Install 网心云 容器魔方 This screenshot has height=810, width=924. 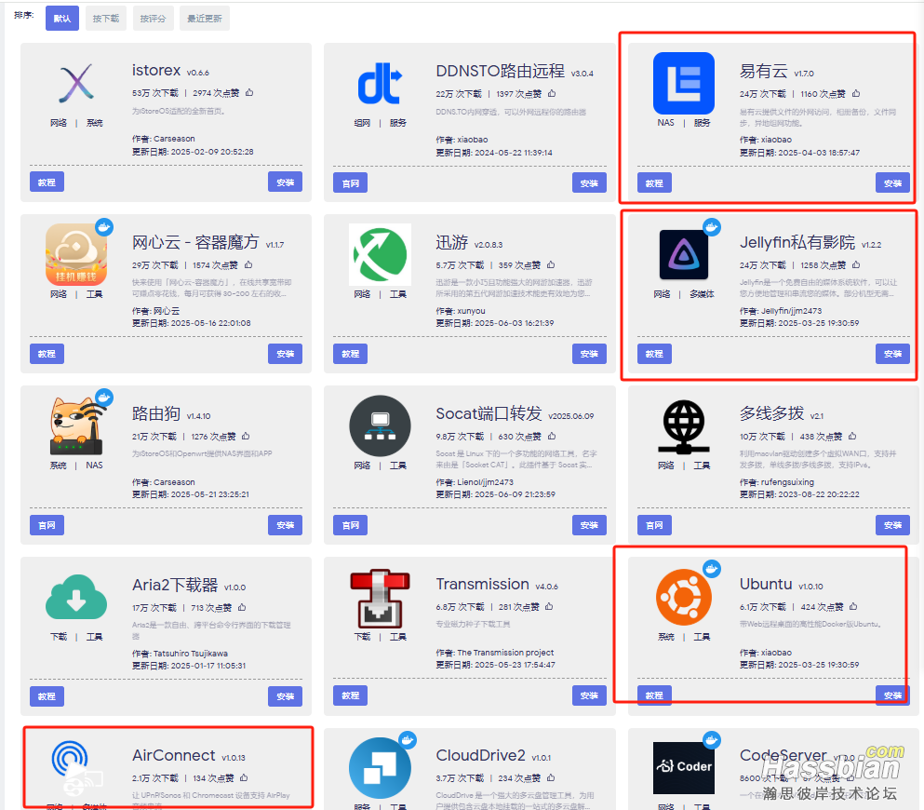286,354
